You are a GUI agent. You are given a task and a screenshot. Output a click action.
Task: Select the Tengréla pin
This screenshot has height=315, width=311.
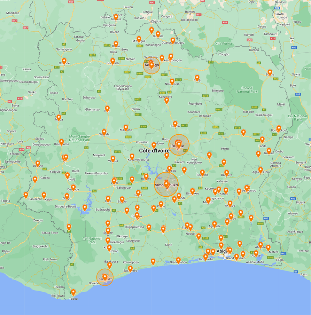coord(116,17)
